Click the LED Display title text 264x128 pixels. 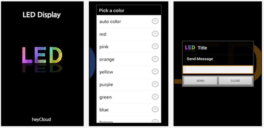[x=42, y=15]
